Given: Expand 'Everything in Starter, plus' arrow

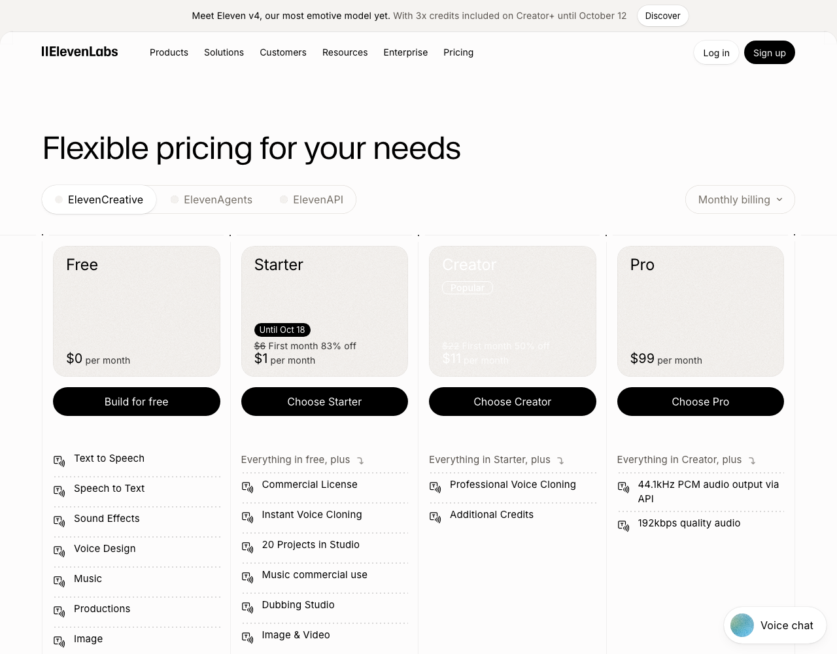Looking at the screenshot, I should (x=560, y=460).
